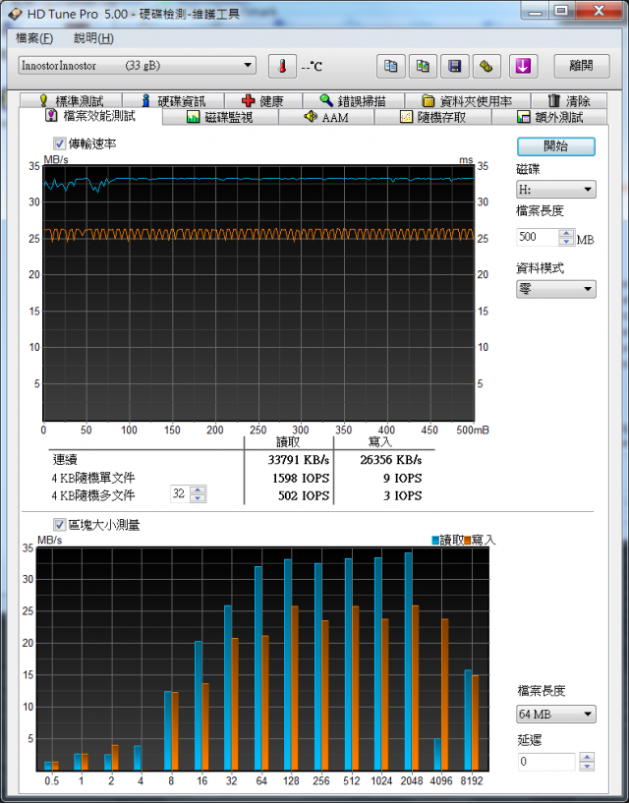Click the 3 IOPS write value
This screenshot has width=629, height=804.
coord(402,495)
